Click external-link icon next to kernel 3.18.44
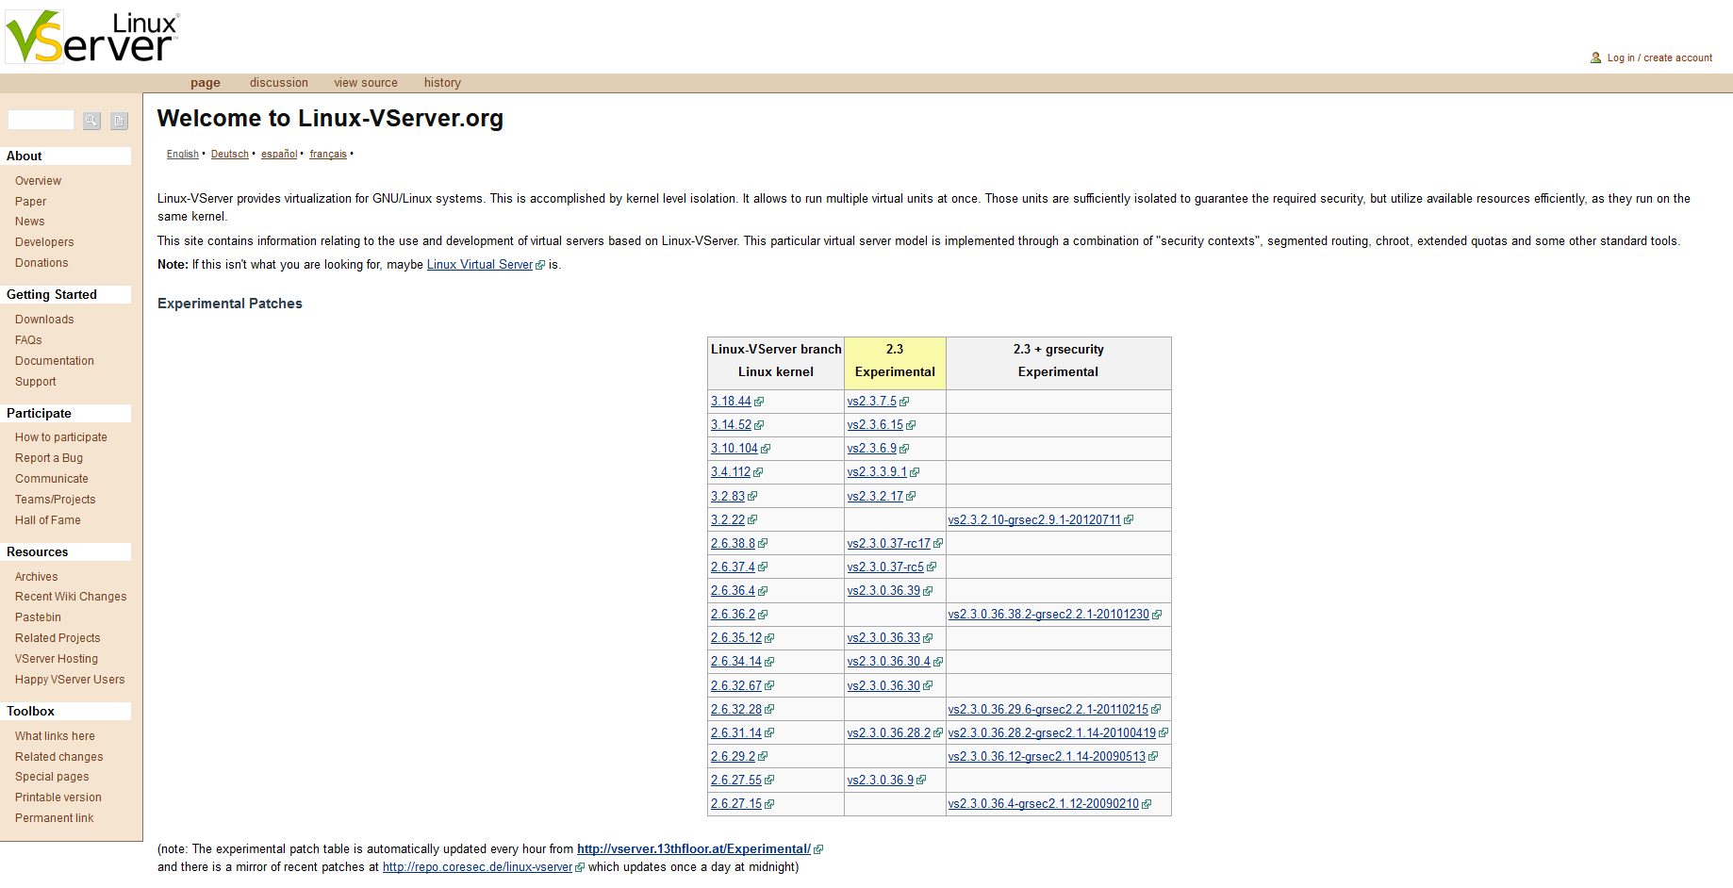Screen dimensions: 1733x888 click(759, 402)
